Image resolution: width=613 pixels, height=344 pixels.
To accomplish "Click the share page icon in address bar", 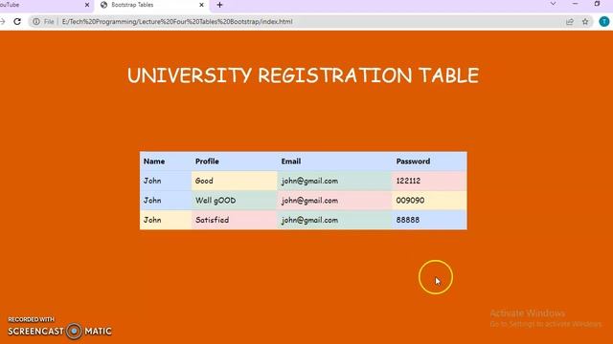I will (x=570, y=22).
